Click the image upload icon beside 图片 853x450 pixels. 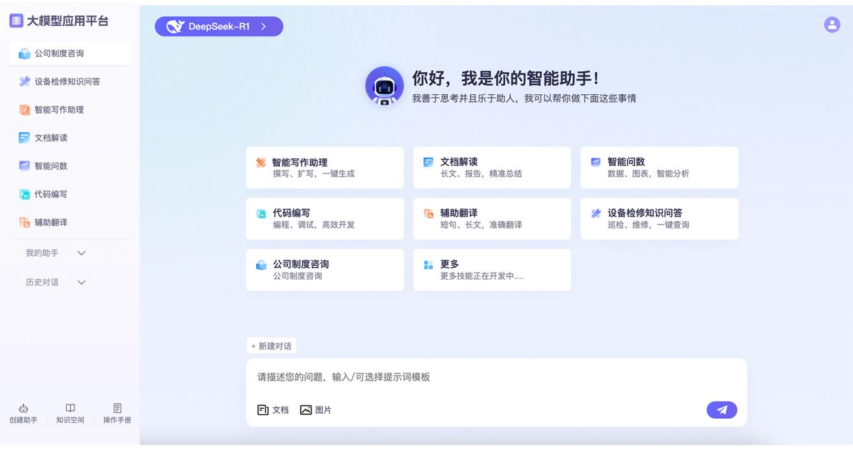coord(306,410)
